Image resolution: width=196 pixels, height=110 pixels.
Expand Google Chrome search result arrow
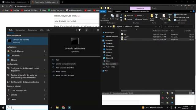(45, 51)
